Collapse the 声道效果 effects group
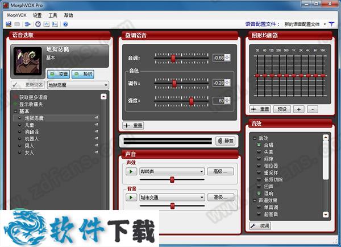Image resolution: width=341 pixels, height=247 pixels. (255, 200)
